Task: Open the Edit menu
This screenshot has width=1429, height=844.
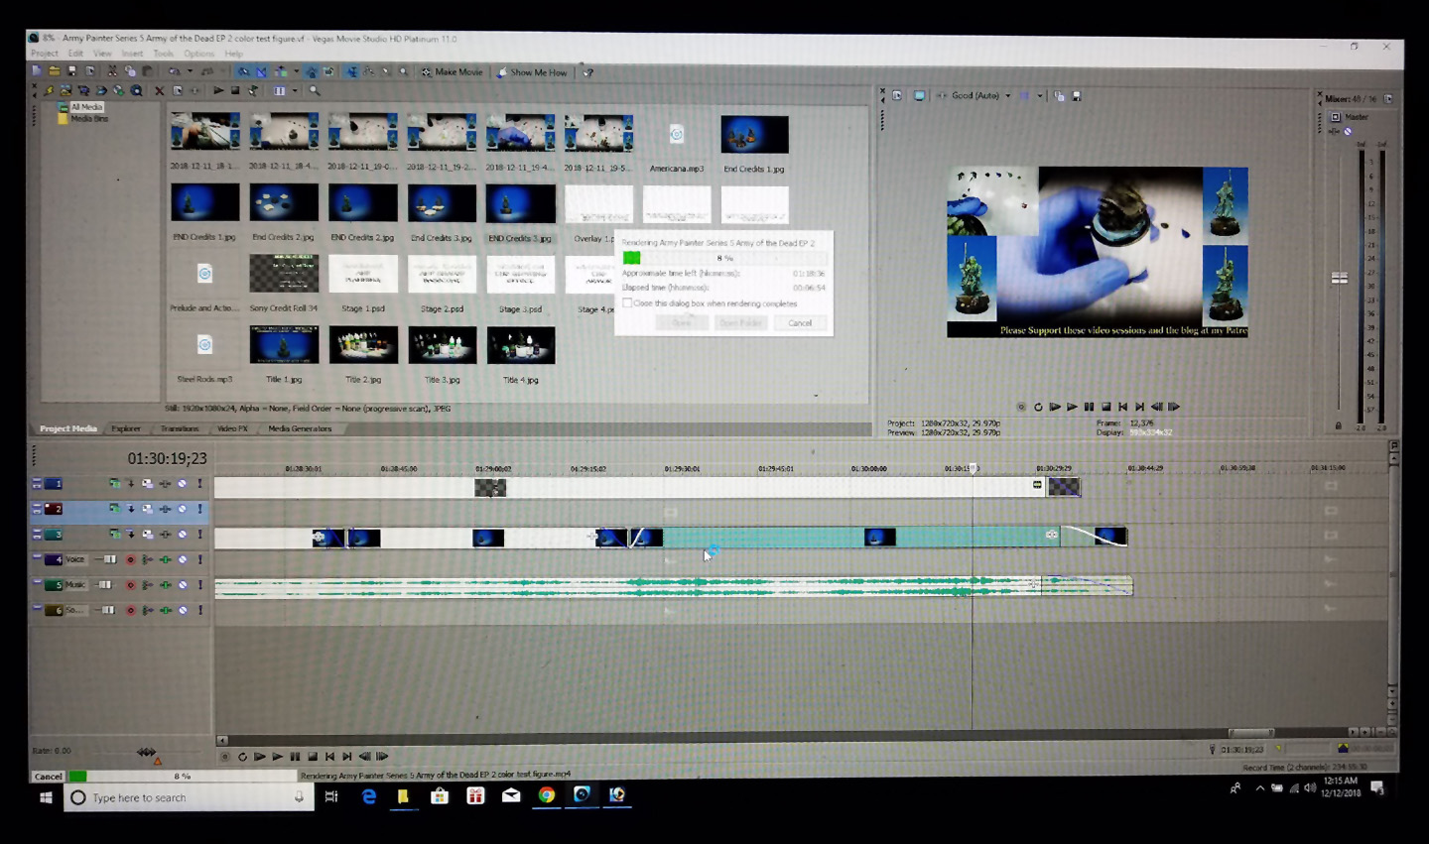Action: [x=75, y=54]
